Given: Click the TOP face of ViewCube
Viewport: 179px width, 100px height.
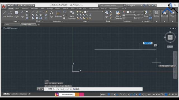Looking at the screenshot, I should click(170, 37).
